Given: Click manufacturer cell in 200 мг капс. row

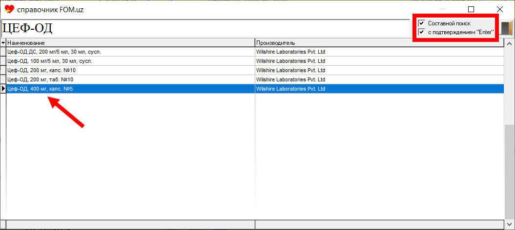Looking at the screenshot, I should pyautogui.click(x=379, y=70).
